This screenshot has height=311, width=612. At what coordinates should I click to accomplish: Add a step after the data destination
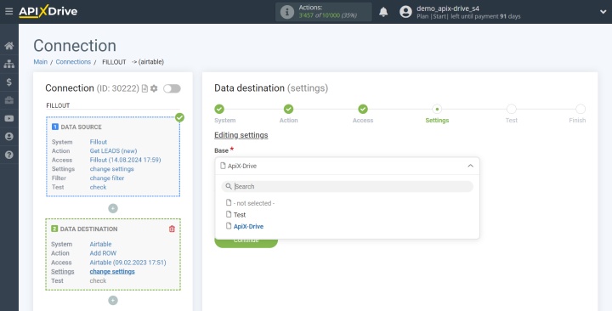point(113,300)
